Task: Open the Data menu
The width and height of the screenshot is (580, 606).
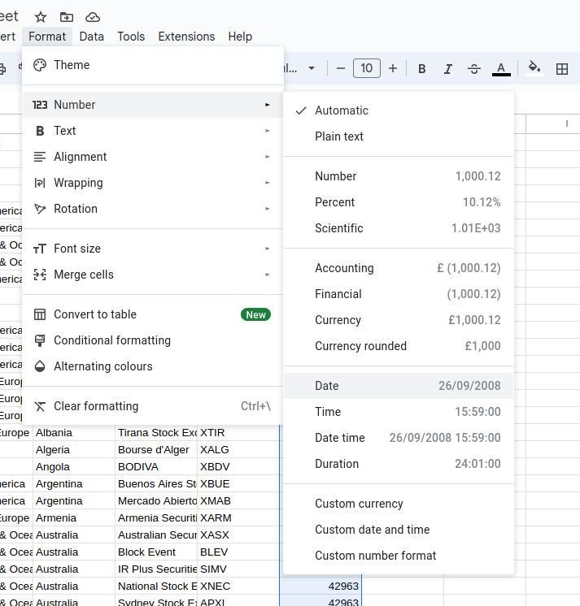Action: 91,37
